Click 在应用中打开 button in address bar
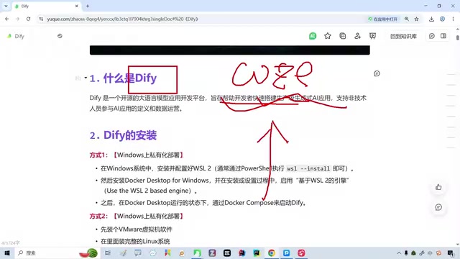460x259 pixels. pos(383,19)
